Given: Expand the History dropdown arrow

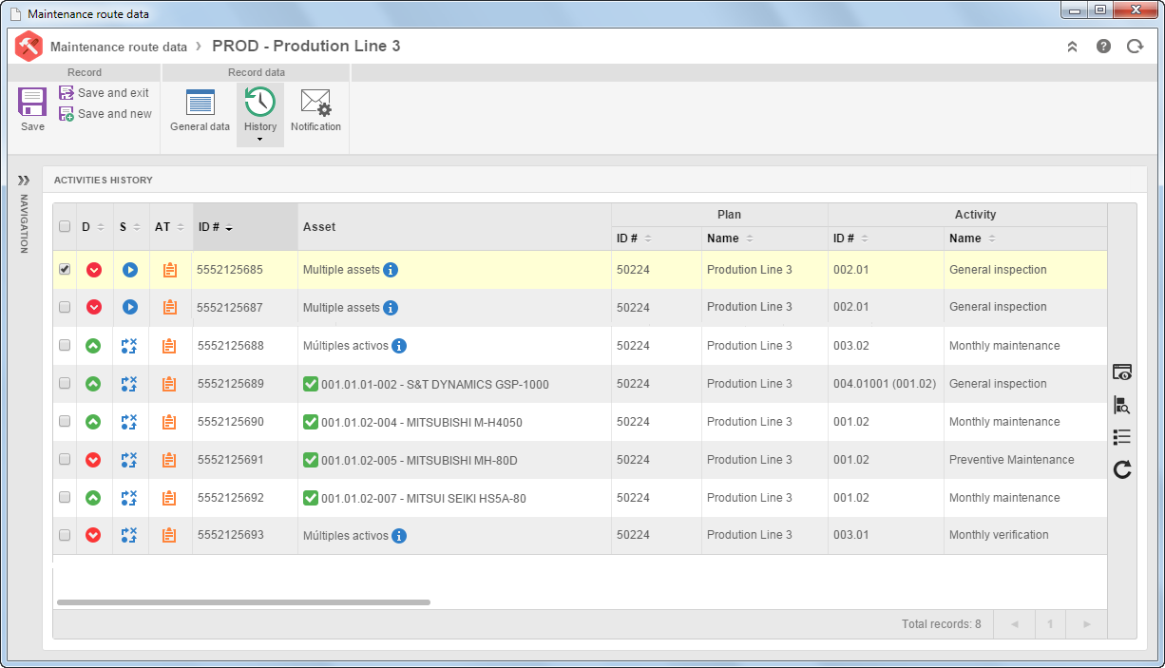Looking at the screenshot, I should 259,140.
